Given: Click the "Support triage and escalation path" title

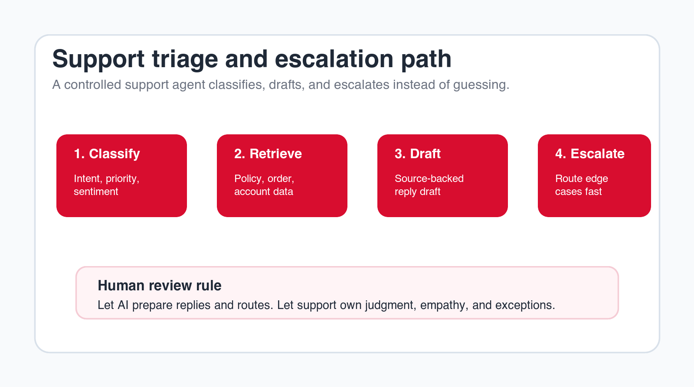Looking at the screenshot, I should 252,59.
